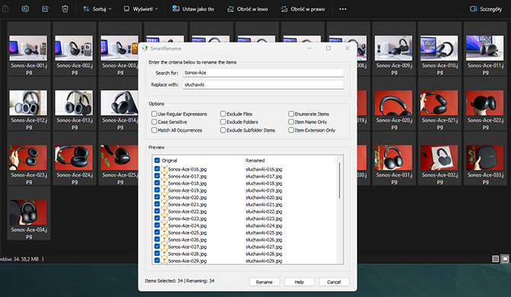This screenshot has height=297, width=511.
Task: Select thumbnail Sonos-Ace-033.jpg
Action: point(485,158)
